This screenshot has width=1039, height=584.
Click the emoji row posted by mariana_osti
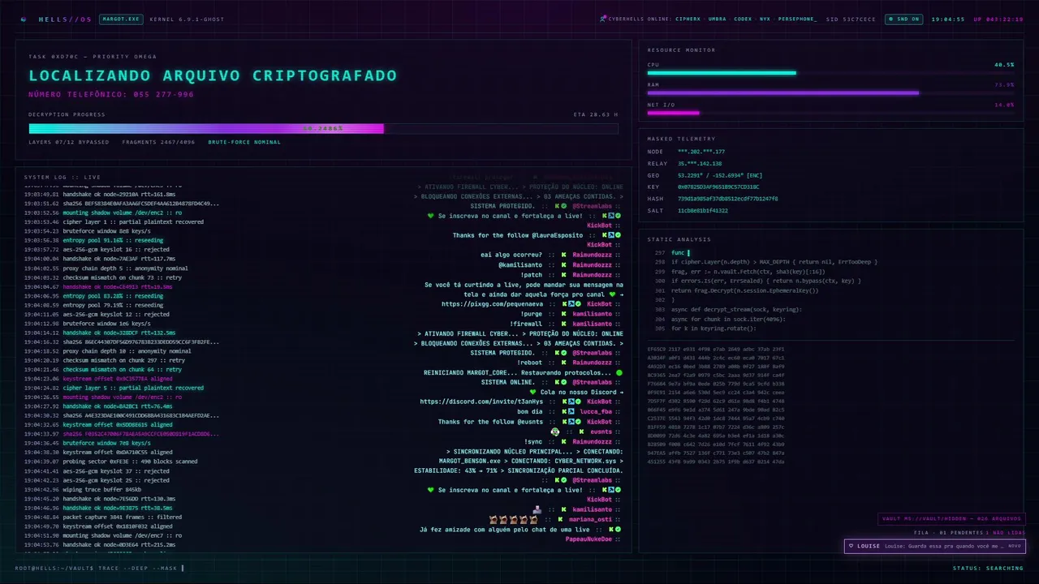tap(515, 519)
